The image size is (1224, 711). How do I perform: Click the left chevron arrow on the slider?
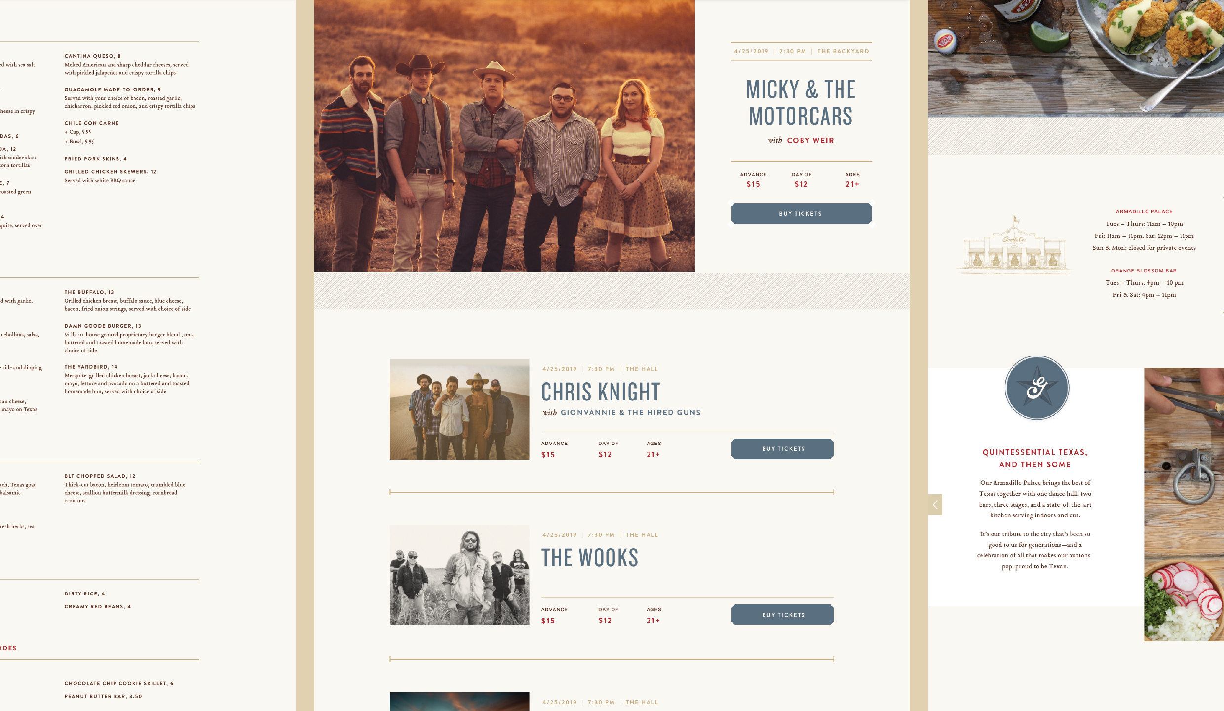[x=935, y=505]
